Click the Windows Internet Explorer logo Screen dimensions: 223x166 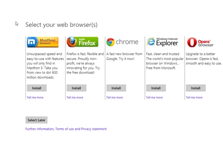162,42
